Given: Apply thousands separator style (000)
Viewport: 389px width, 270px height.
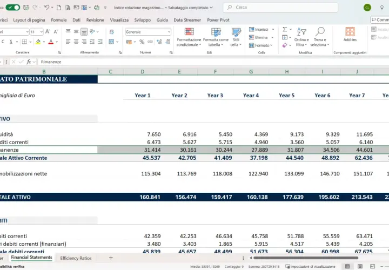Looking at the screenshot, I should click(x=150, y=42).
